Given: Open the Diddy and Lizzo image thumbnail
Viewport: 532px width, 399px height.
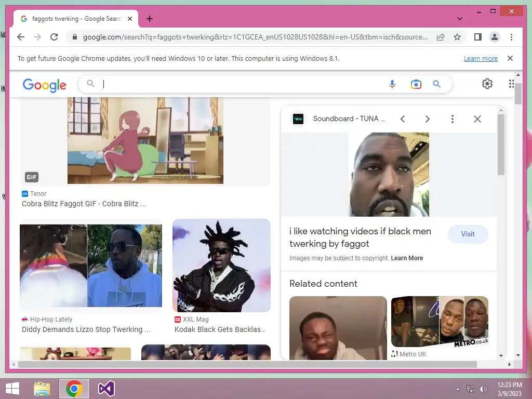Looking at the screenshot, I should tap(91, 265).
